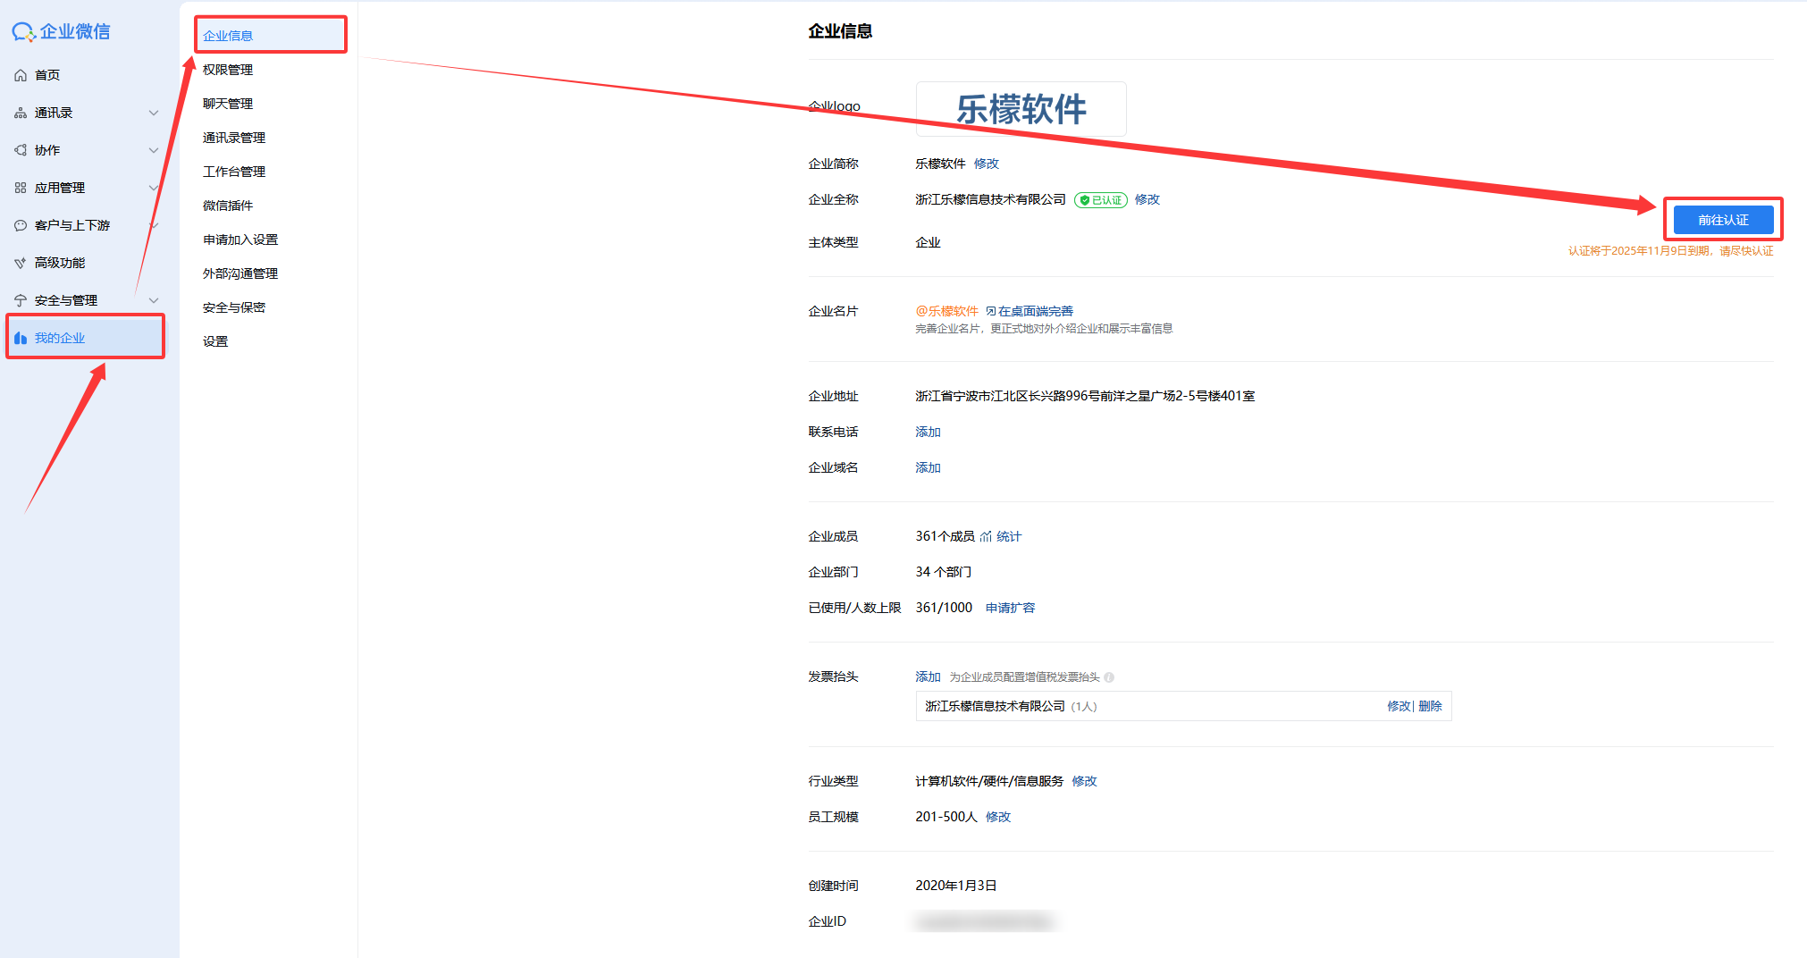Expand the 协作 menu chevron
Screen dimensions: 1807x958
click(x=154, y=150)
